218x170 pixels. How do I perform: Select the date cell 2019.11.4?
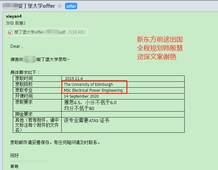[x=123, y=79]
